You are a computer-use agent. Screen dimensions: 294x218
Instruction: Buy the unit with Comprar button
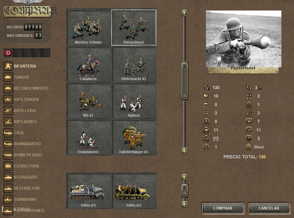223,208
